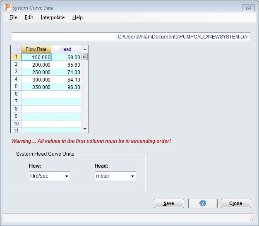Image resolution: width=259 pixels, height=226 pixels.
Task: Select head cell 65.60
Action: coord(66,65)
